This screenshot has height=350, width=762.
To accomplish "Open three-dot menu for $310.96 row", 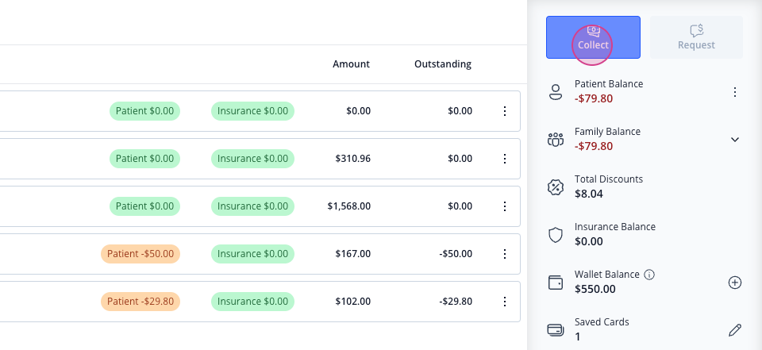I will coord(505,159).
